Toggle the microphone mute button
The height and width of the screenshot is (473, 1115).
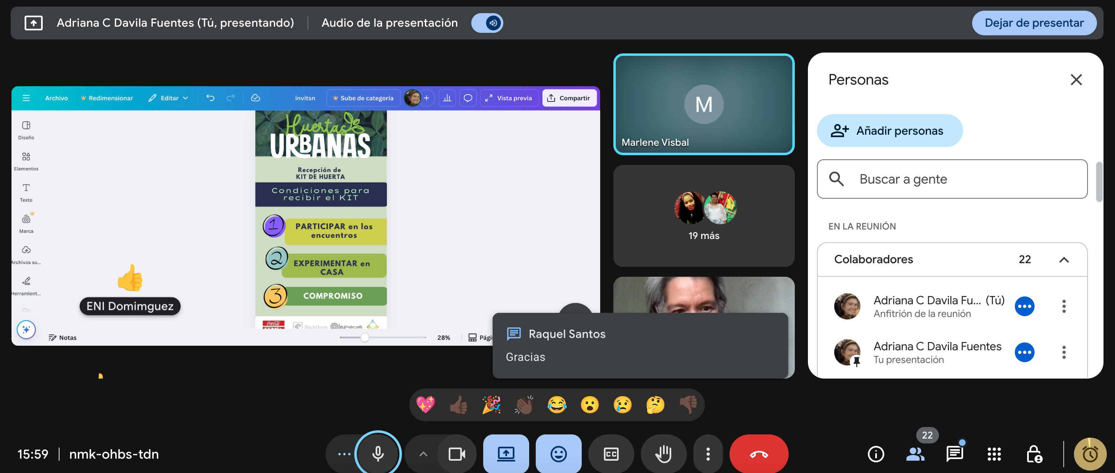(378, 454)
